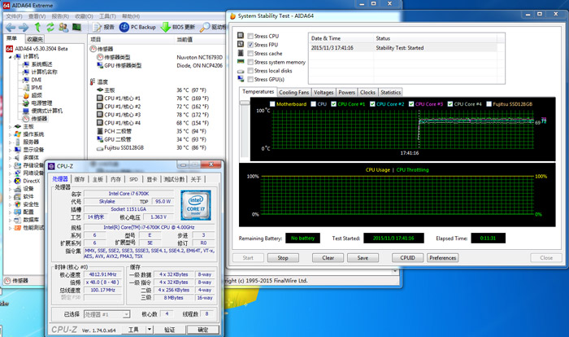Screen dimensions: 569x337
Task: Toggle the Motherboard temperature graph checkbox
Action: point(273,104)
